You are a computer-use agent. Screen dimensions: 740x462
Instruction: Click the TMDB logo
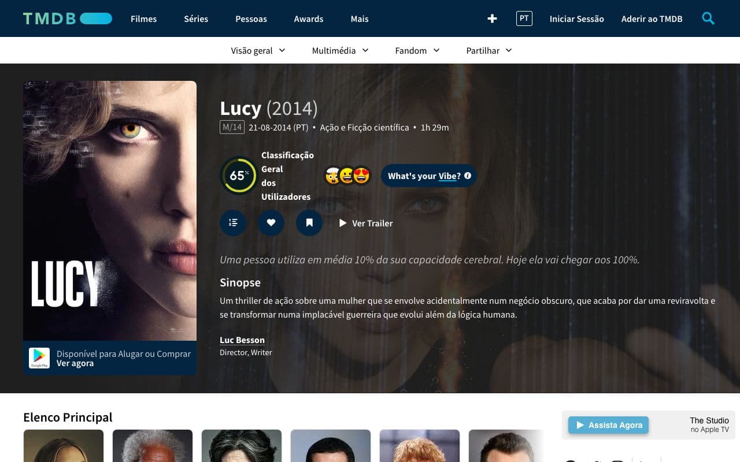click(68, 18)
